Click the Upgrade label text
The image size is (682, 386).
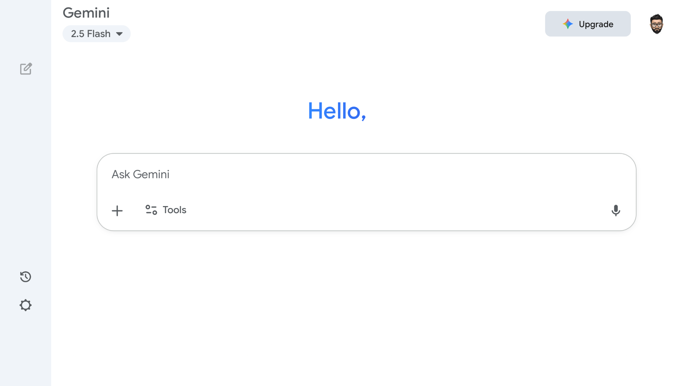pyautogui.click(x=596, y=24)
